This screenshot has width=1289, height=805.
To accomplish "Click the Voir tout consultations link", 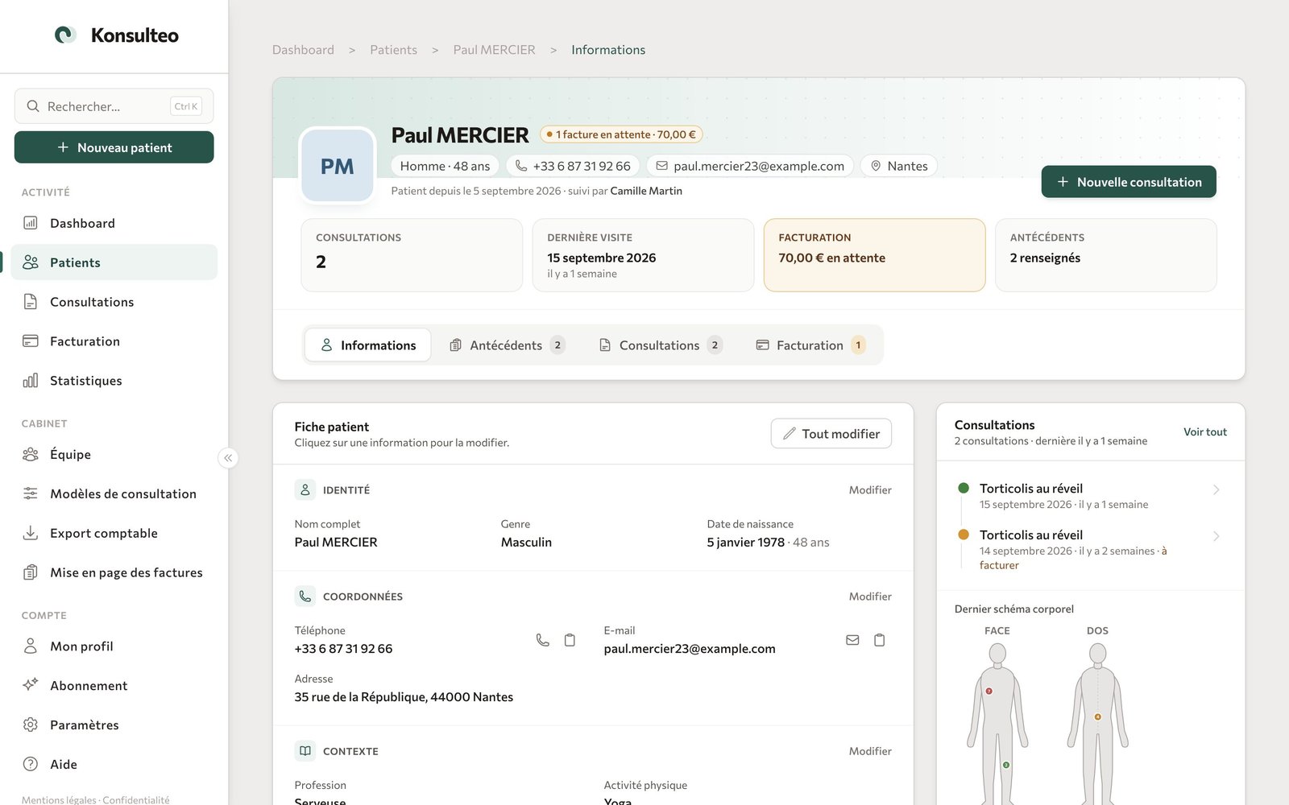I will coord(1205,432).
